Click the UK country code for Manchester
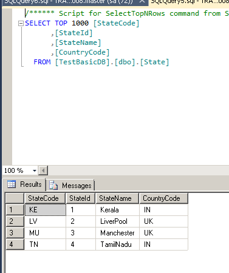Image resolution: width=229 pixels, height=273 pixels. pyautogui.click(x=163, y=233)
